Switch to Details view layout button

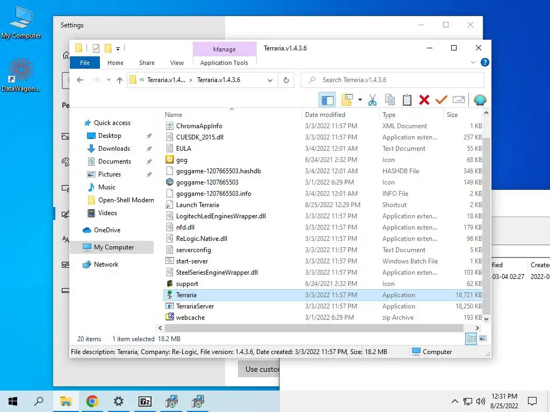coord(471,339)
